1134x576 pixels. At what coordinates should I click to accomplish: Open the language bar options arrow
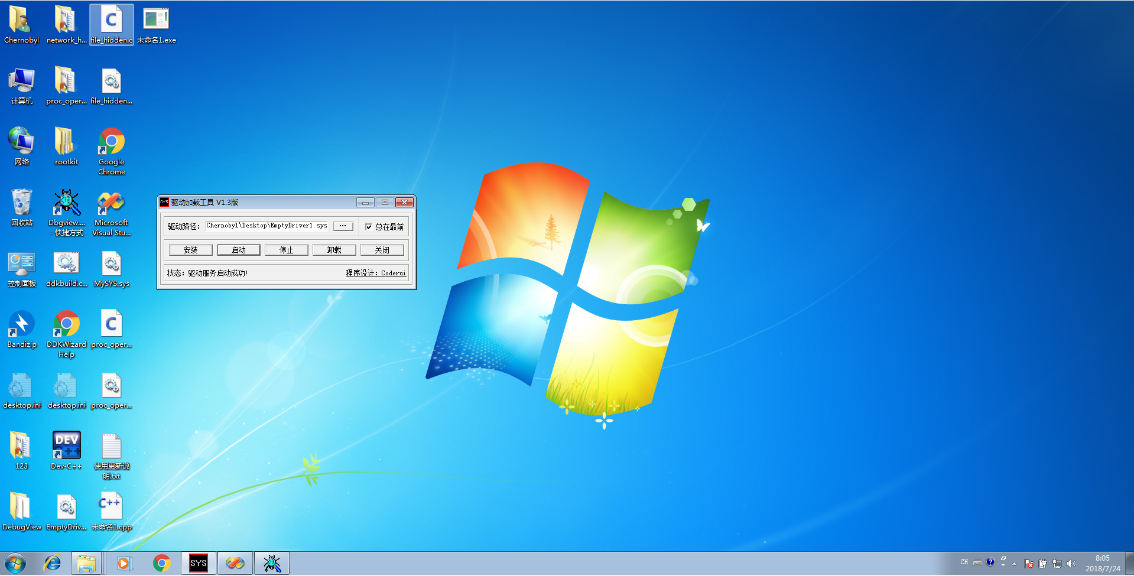click(x=1003, y=565)
